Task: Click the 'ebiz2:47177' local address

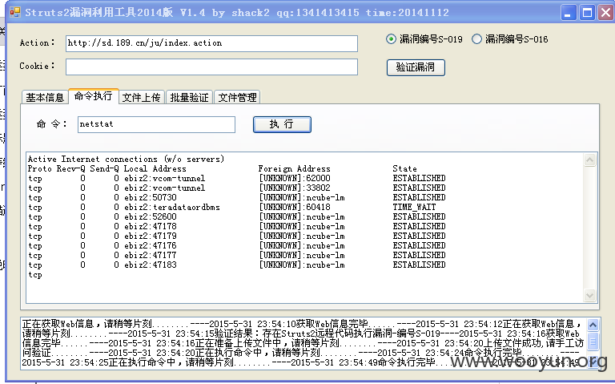Action: pos(151,255)
